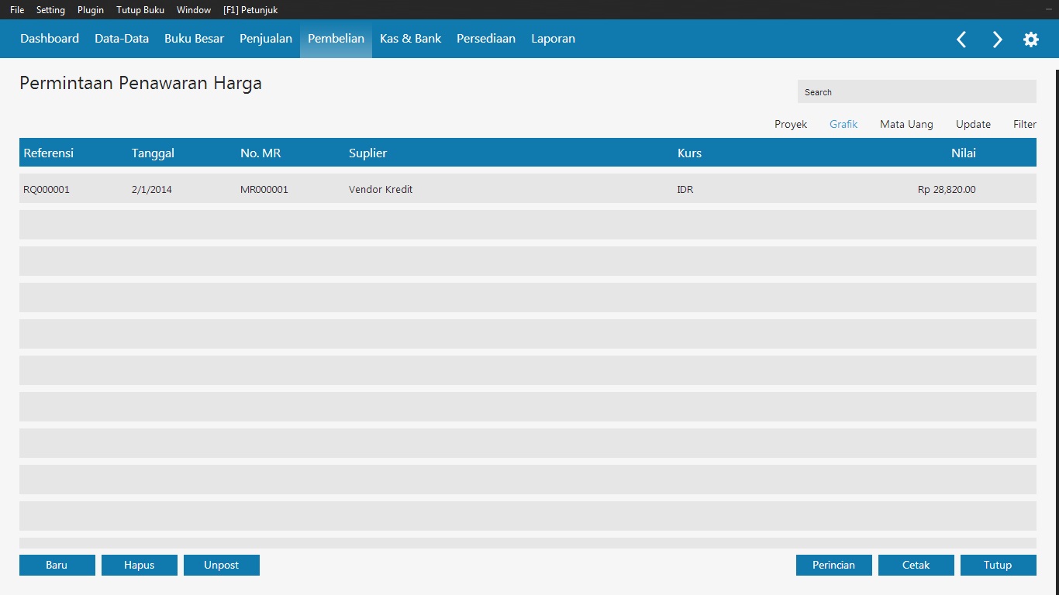The image size is (1059, 595).
Task: Click in the Search field
Action: point(917,91)
